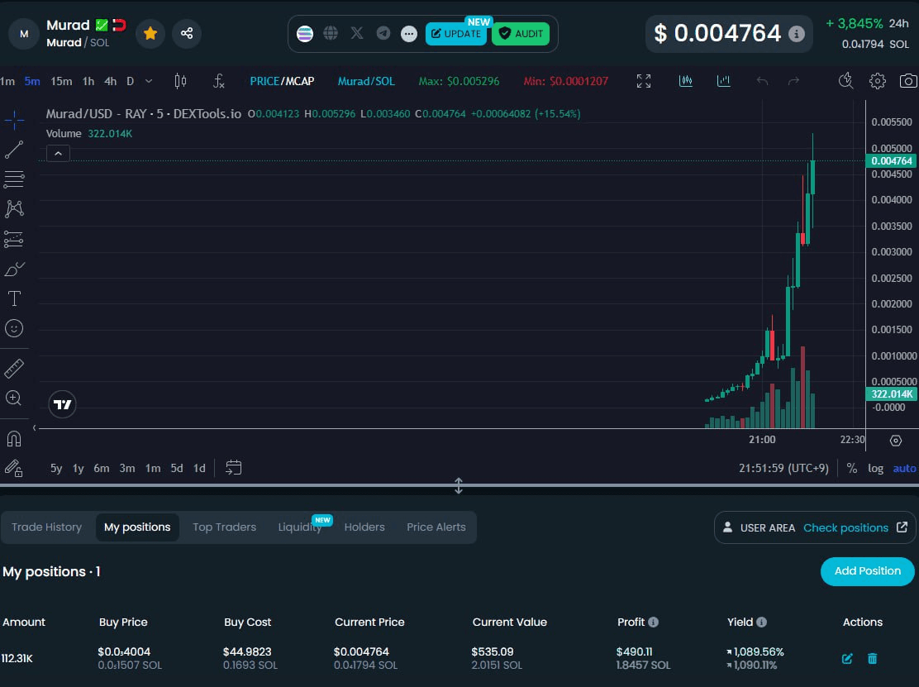Image resolution: width=919 pixels, height=687 pixels.
Task: Open the Check positions link
Action: (x=845, y=527)
